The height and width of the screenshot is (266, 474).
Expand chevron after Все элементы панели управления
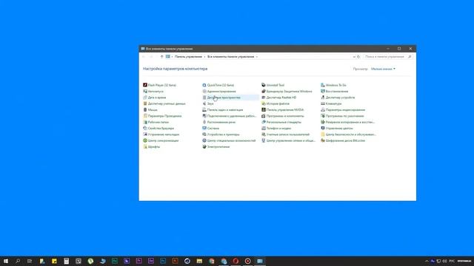click(x=257, y=57)
